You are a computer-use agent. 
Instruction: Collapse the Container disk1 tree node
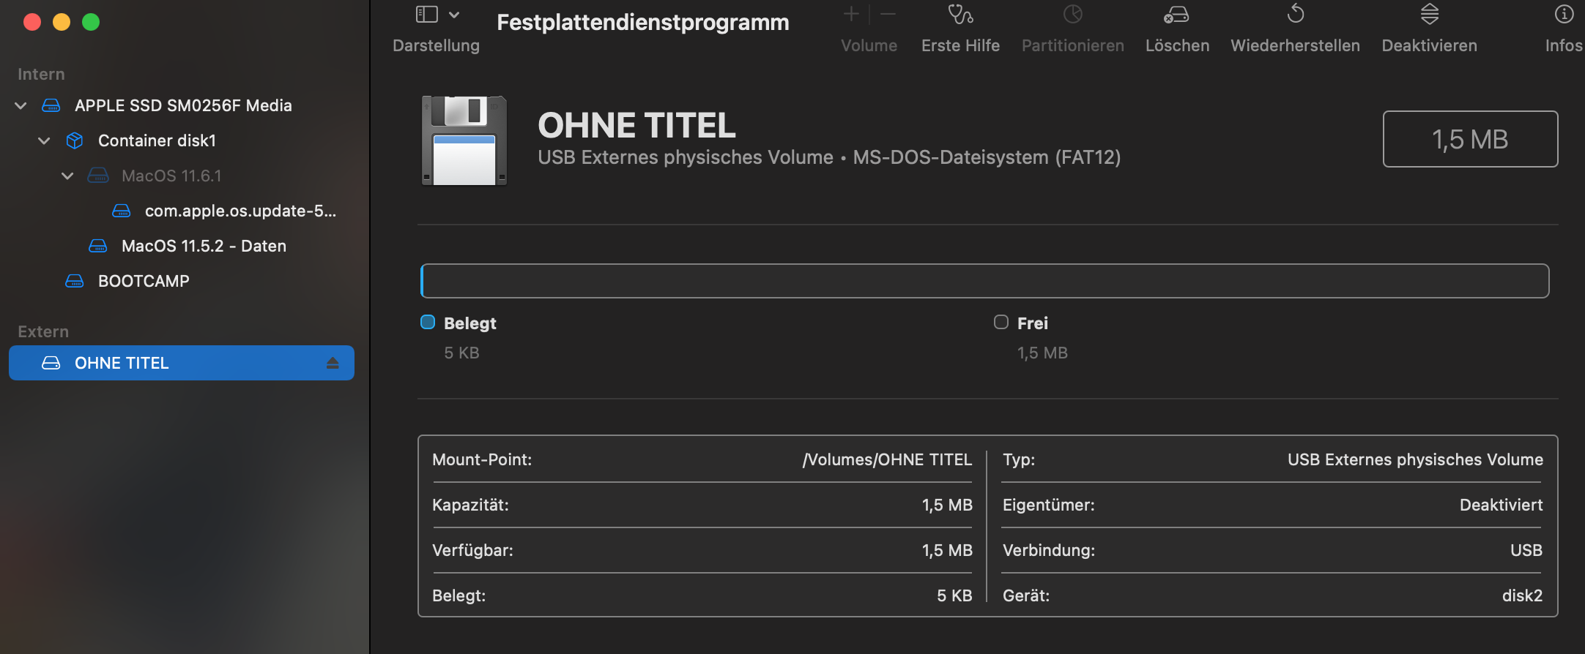[x=44, y=141]
